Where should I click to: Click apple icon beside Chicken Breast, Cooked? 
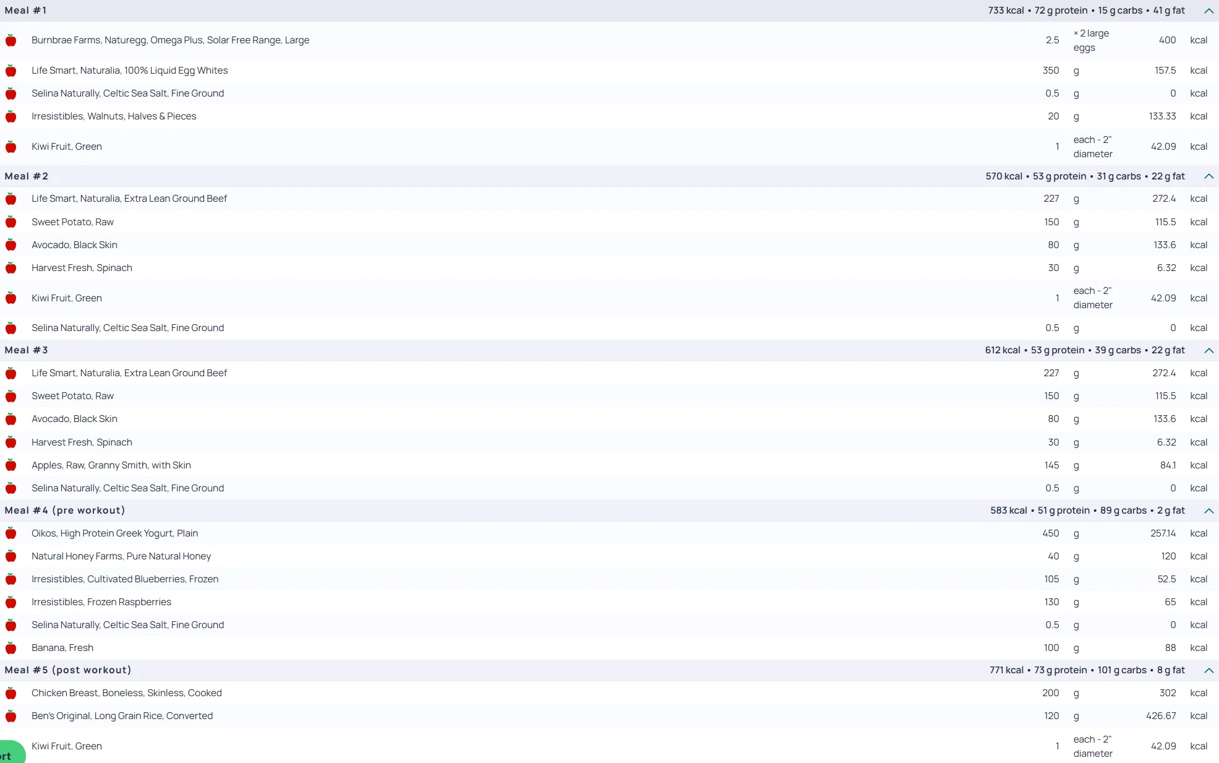pyautogui.click(x=11, y=693)
